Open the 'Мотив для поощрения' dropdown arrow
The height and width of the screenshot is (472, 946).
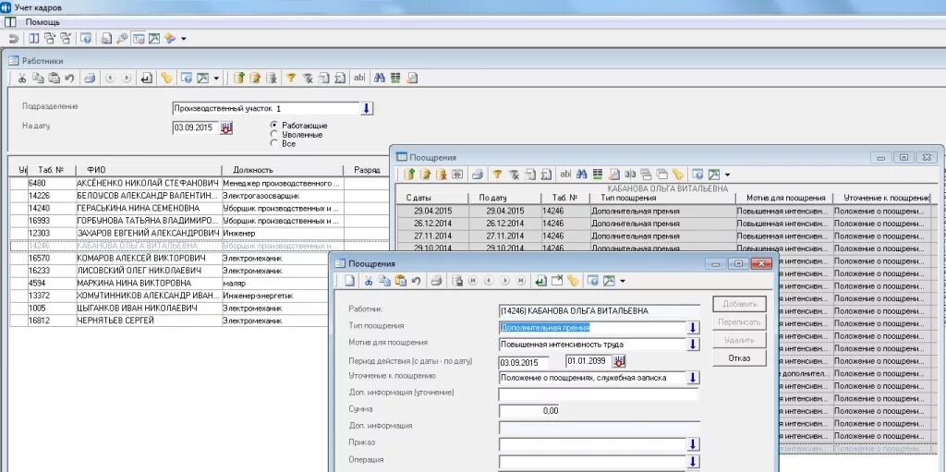[693, 345]
